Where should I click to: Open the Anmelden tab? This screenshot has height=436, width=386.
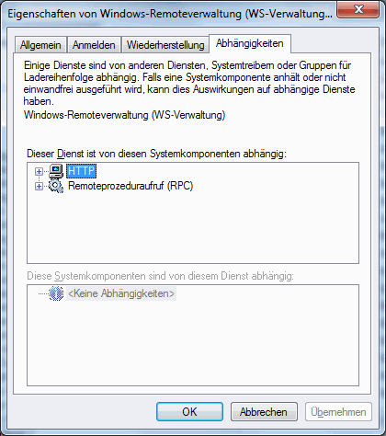tap(94, 45)
